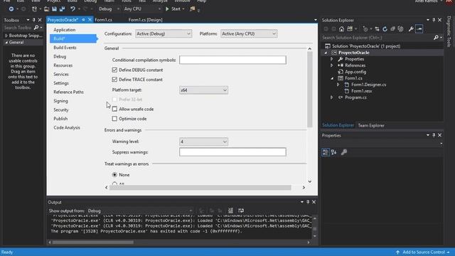Click the Build page vertical scrollbar
This screenshot has width=455, height=256.
pyautogui.click(x=310, y=89)
